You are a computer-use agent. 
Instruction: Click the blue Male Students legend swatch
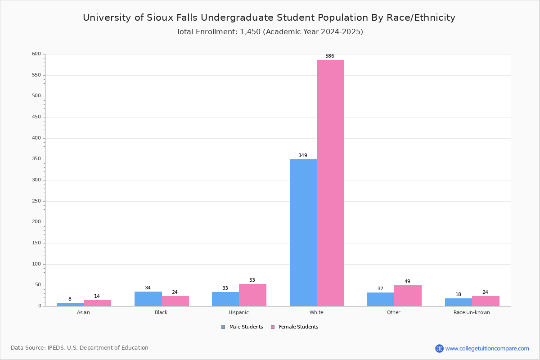point(223,327)
